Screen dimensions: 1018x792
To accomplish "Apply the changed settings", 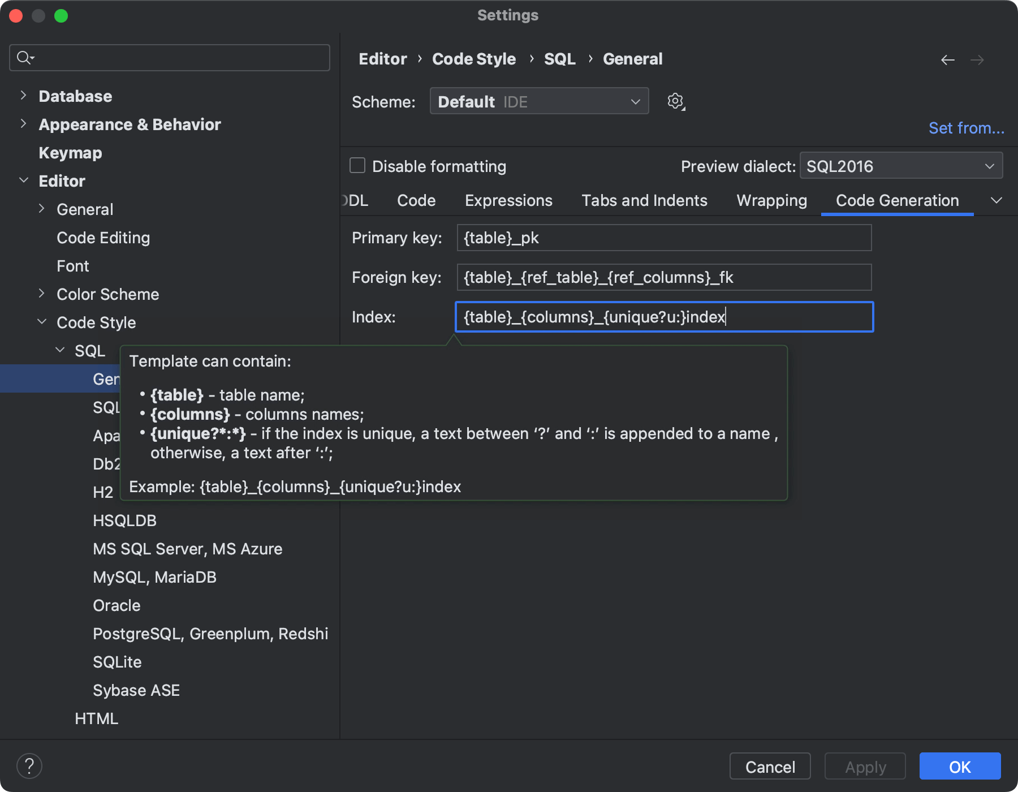I will [865, 766].
